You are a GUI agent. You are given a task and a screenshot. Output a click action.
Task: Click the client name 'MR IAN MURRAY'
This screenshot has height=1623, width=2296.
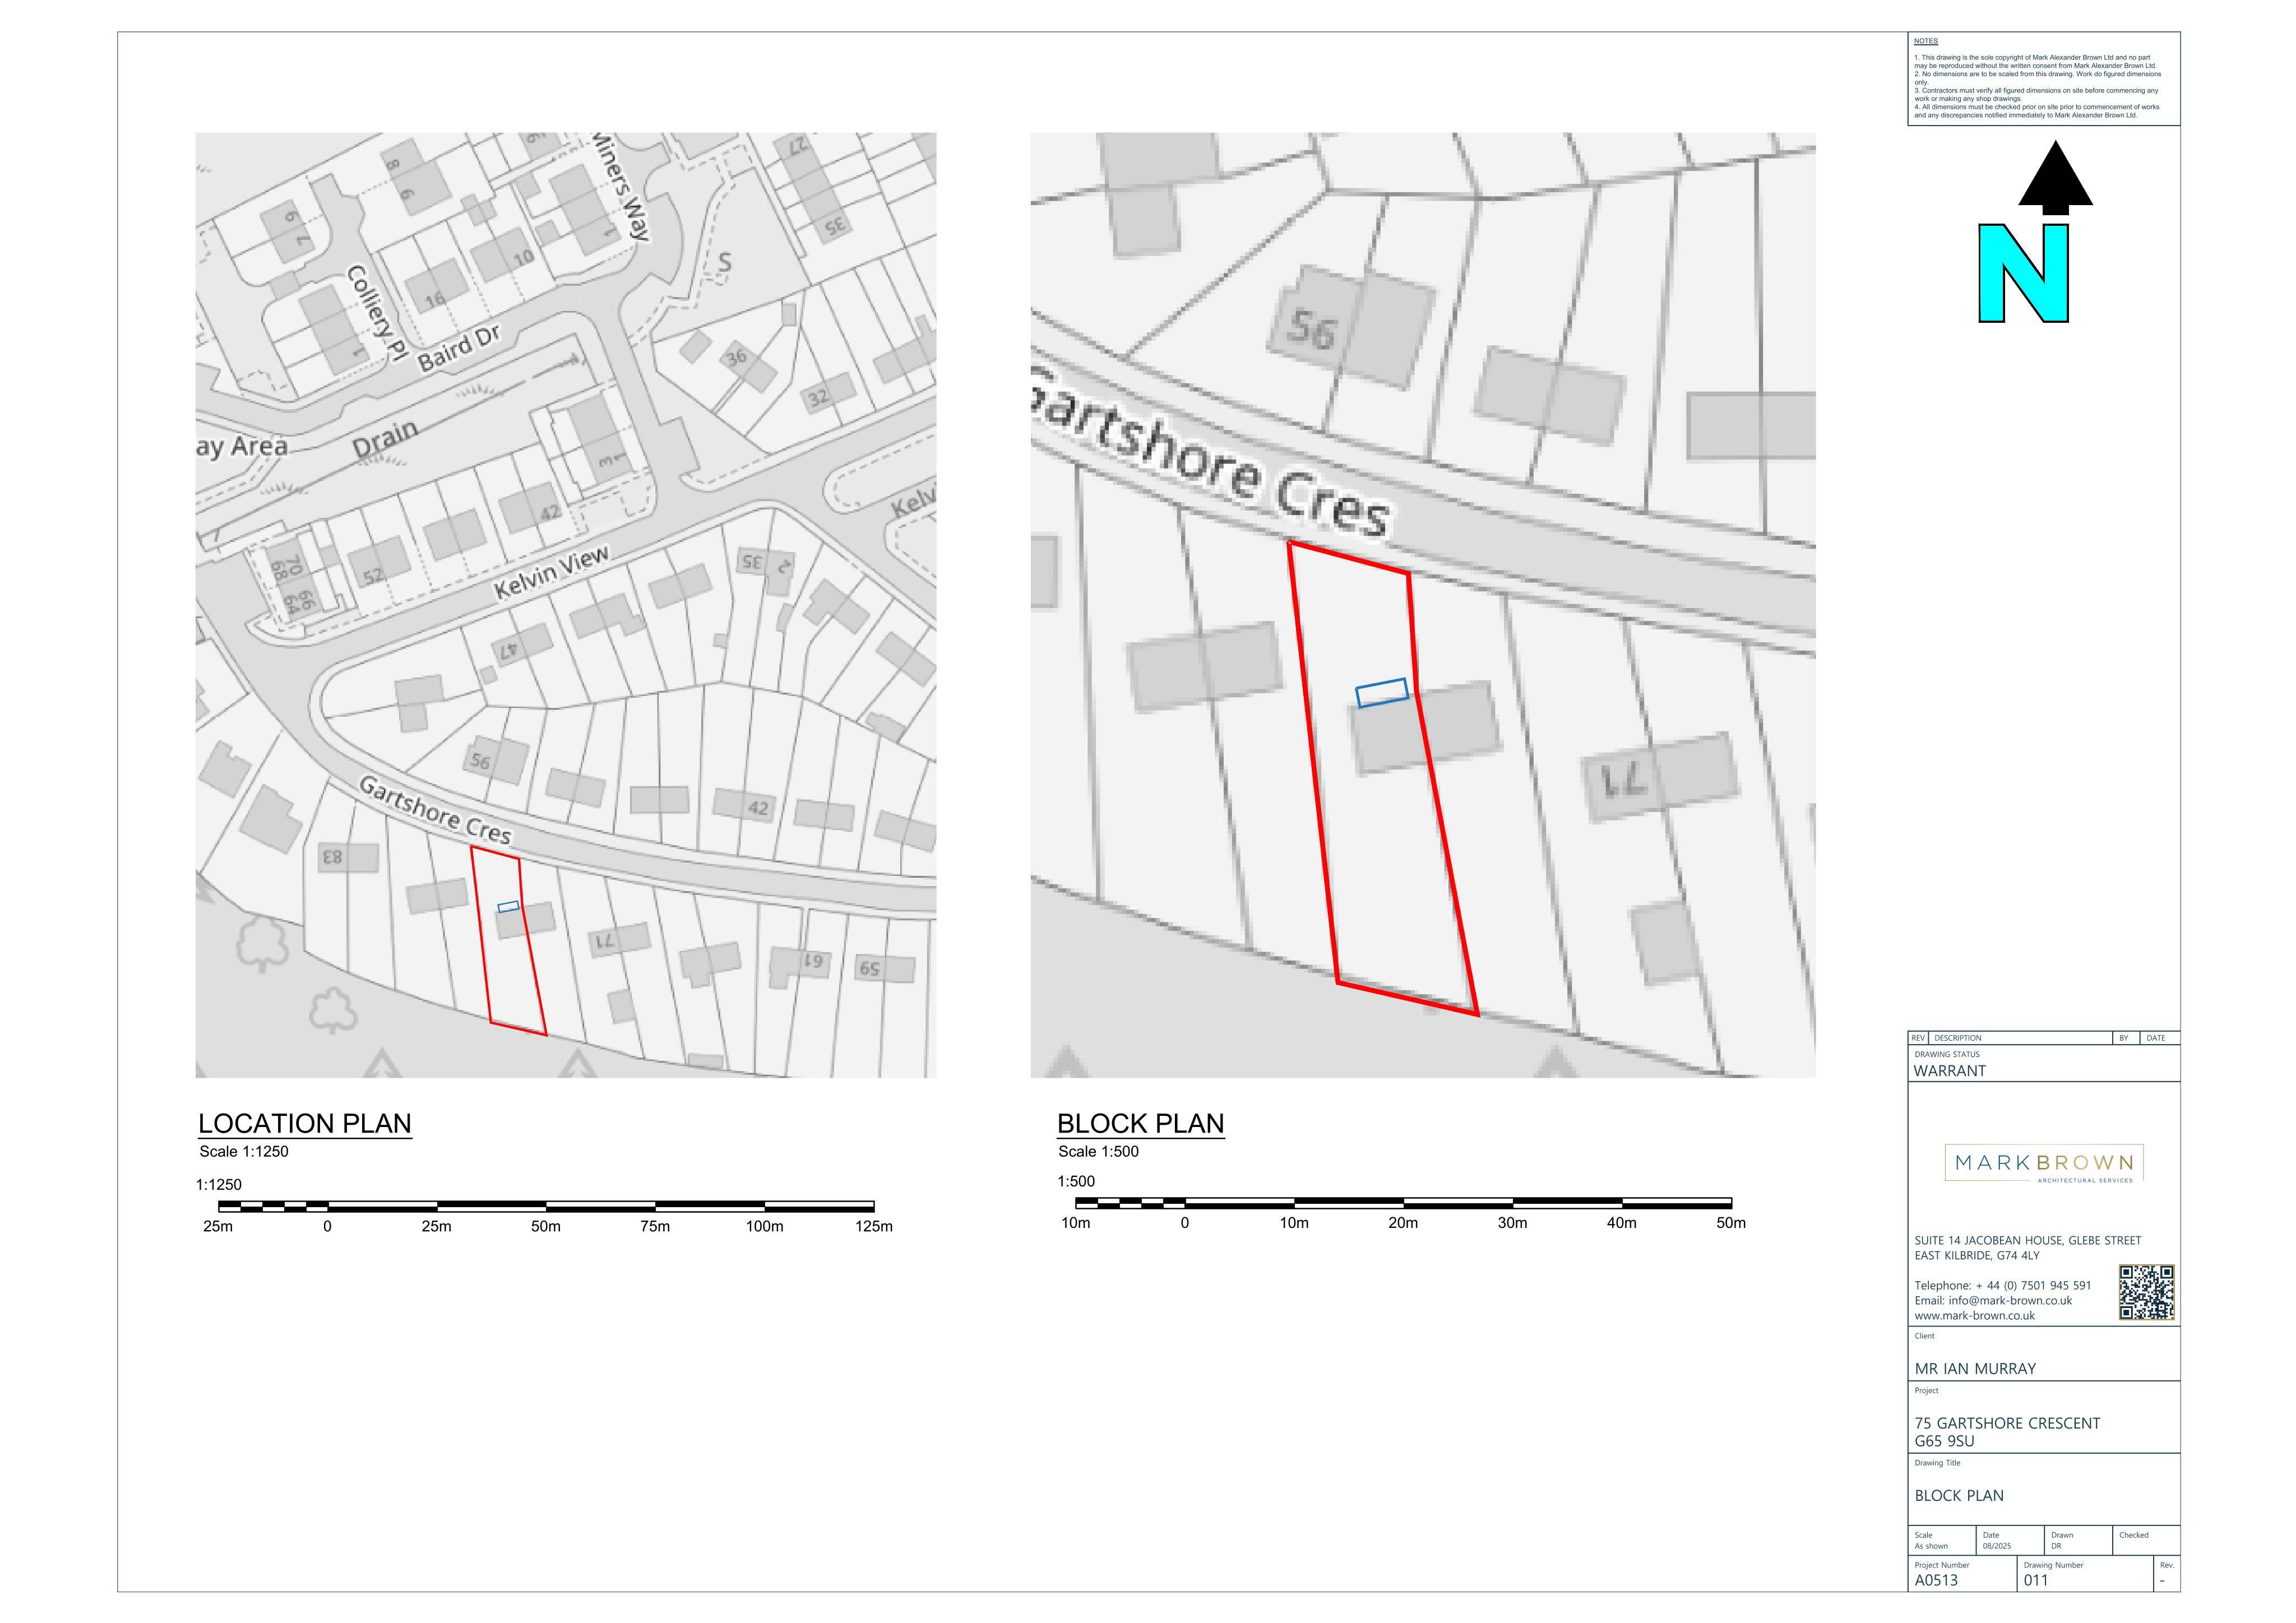pos(1975,1369)
